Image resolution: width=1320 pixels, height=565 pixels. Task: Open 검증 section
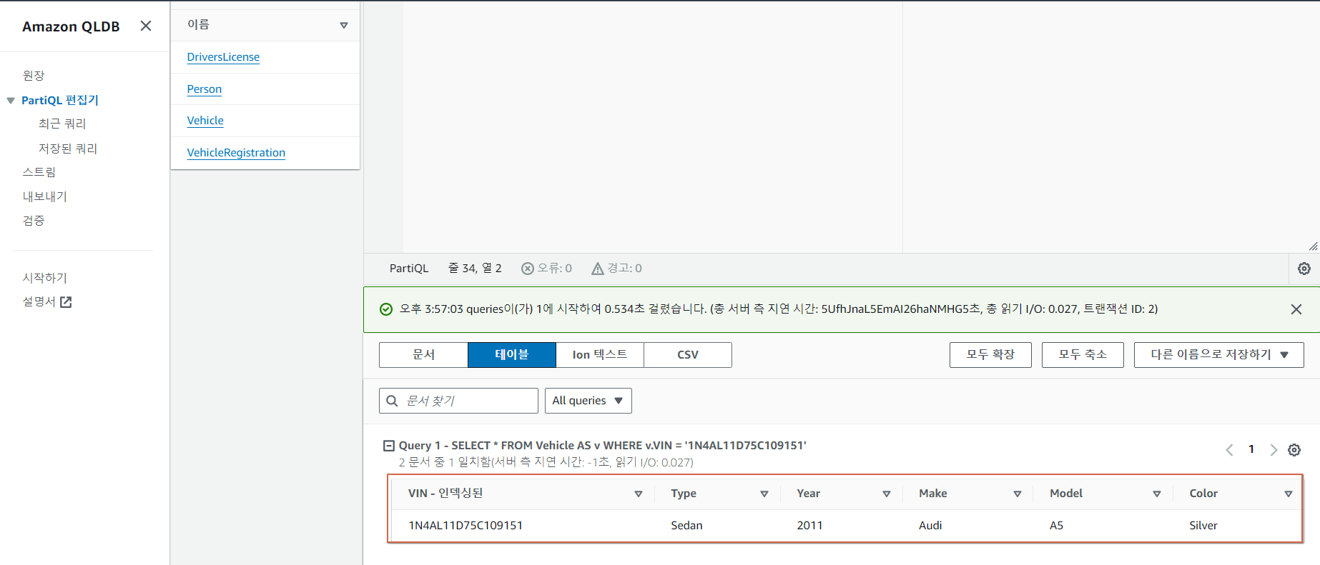pyautogui.click(x=34, y=221)
